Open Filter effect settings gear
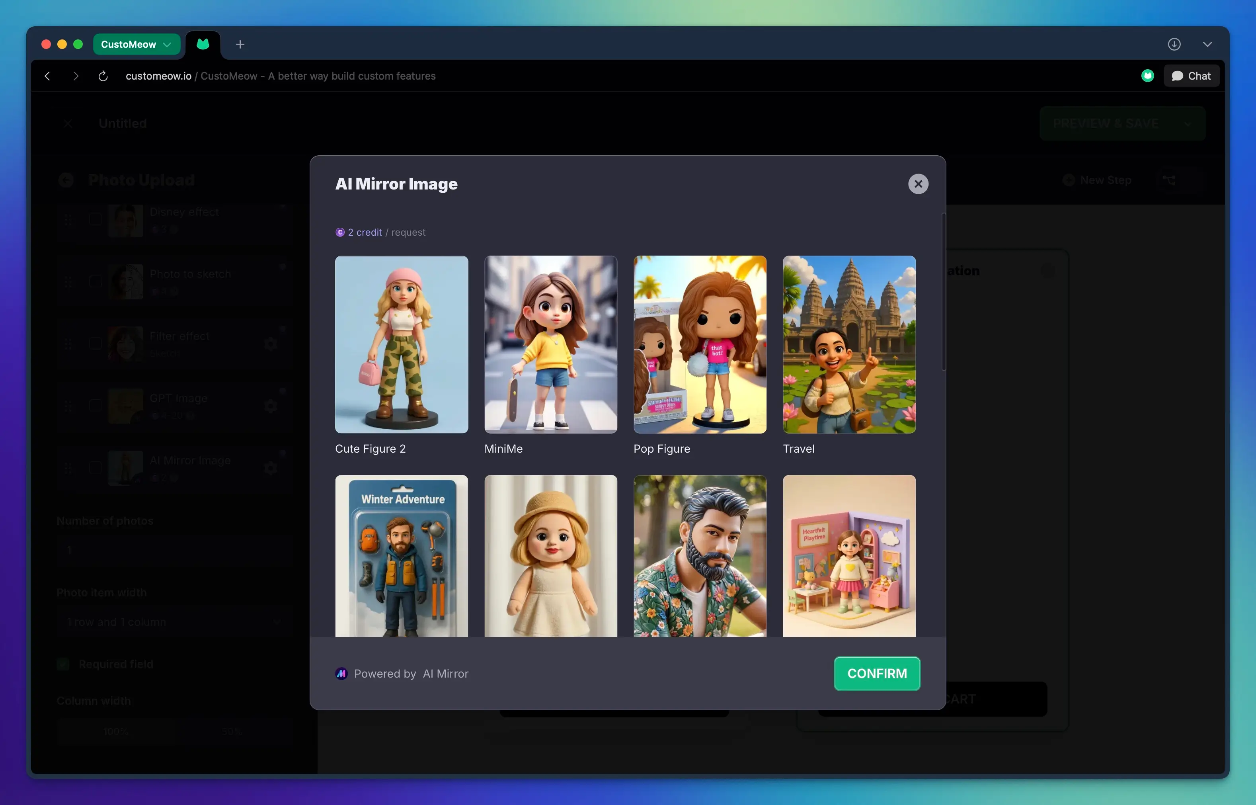This screenshot has height=805, width=1256. pos(271,344)
